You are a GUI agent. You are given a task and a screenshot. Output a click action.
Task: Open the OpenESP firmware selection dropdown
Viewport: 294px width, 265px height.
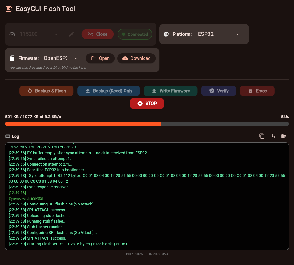[x=61, y=58]
